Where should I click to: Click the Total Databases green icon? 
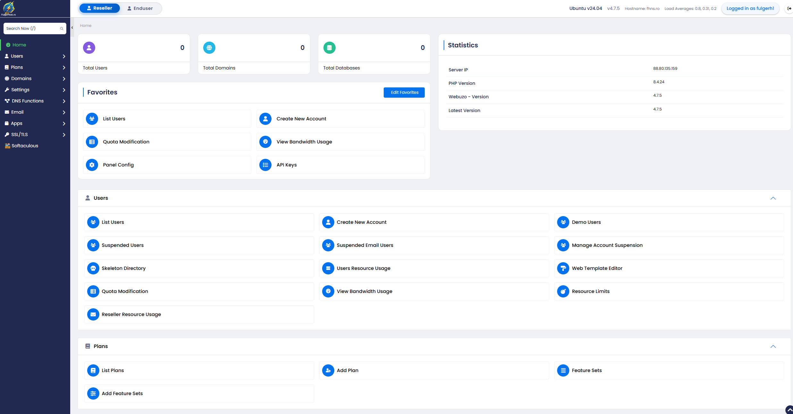point(330,48)
